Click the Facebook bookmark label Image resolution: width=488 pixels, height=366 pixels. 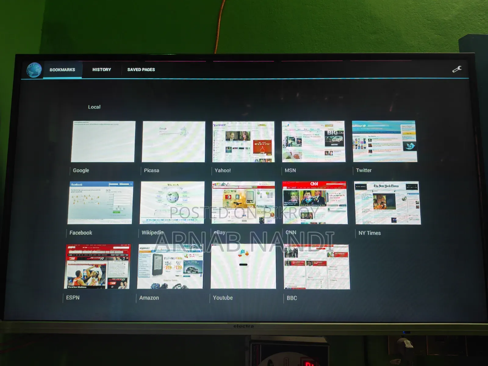[81, 233]
